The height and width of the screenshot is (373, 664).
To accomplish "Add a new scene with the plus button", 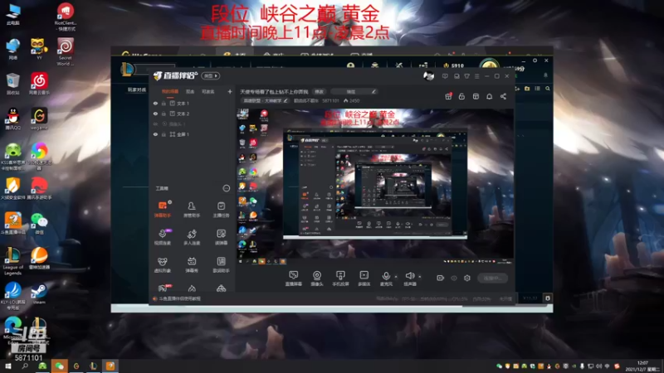I will [x=230, y=91].
